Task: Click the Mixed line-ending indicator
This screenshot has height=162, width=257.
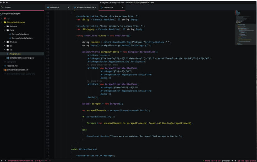Action: [207, 161]
